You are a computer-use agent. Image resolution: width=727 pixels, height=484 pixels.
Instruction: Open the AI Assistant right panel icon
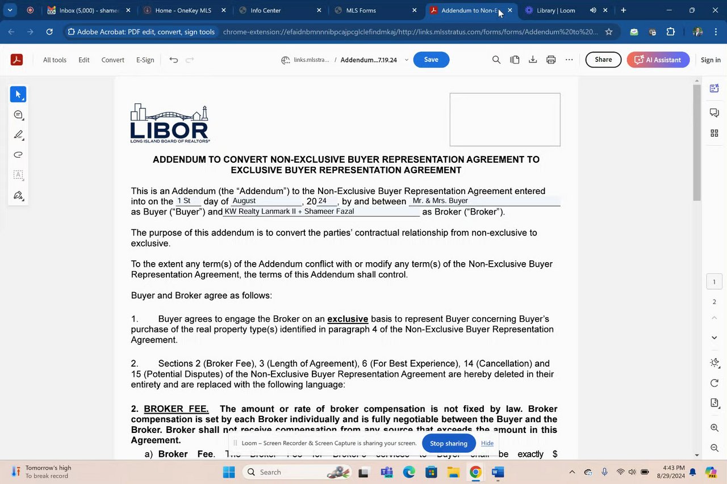coord(715,88)
